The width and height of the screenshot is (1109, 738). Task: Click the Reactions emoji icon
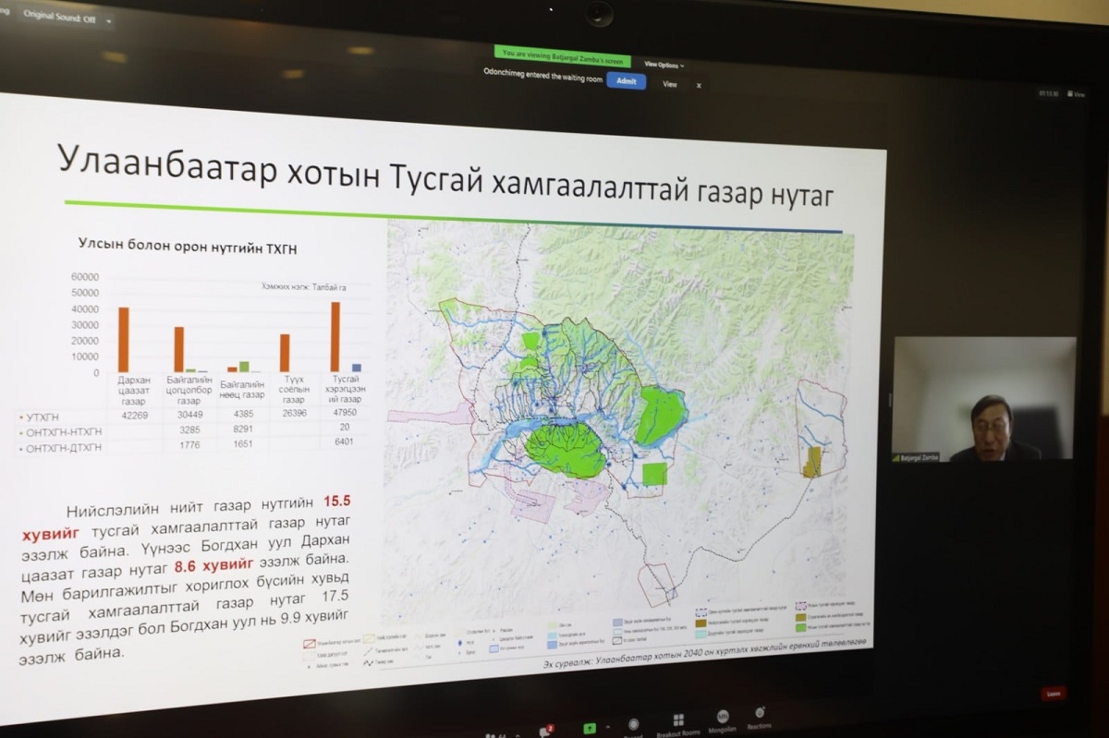[x=759, y=714]
